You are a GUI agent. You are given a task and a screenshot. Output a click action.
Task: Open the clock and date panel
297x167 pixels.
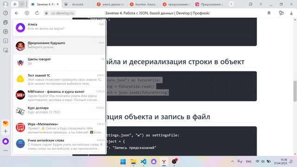280,161
